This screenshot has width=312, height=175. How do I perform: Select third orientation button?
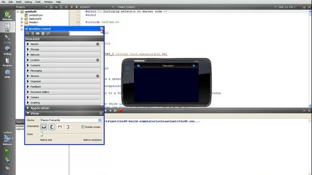59,127
